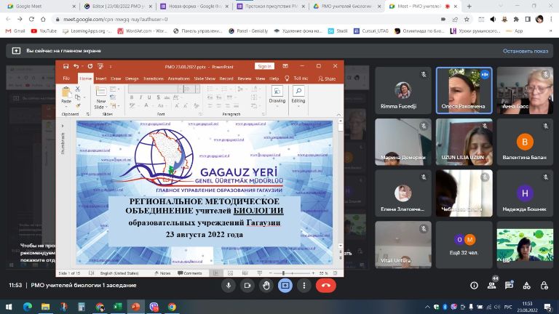This screenshot has width=559, height=314.
Task: Open the Clipboard dialog launcher
Action: coord(87,114)
